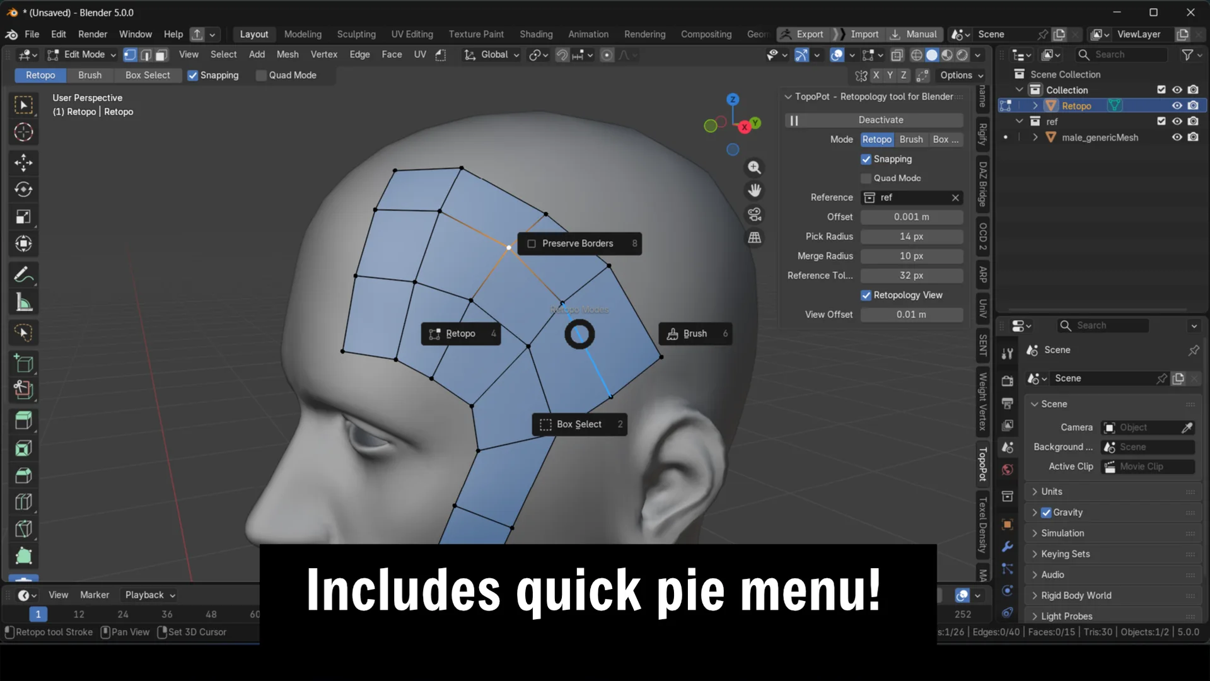Toggle Gravity checkbox in Scene properties
The height and width of the screenshot is (681, 1210).
(1046, 513)
